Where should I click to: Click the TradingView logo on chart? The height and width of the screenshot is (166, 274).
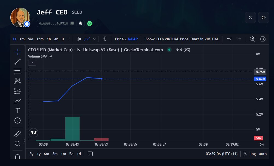pos(33,133)
